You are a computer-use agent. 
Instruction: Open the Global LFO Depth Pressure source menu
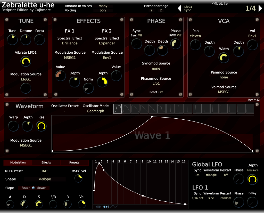pos(252,170)
